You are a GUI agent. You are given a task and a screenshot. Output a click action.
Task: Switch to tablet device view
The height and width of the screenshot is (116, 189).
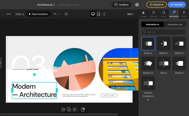99,14
